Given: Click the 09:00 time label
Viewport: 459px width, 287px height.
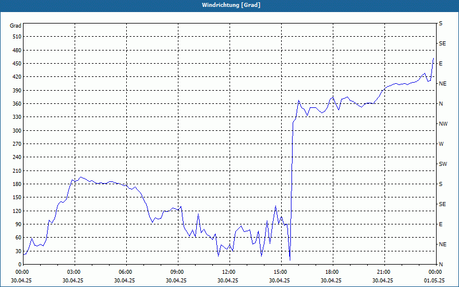Looking at the screenshot, I should (177, 272).
